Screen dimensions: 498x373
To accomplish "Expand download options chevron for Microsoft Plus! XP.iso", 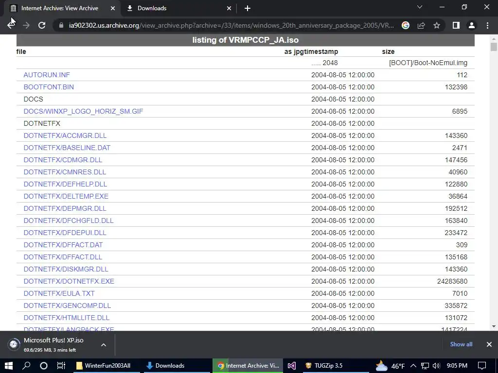I will (x=104, y=345).
